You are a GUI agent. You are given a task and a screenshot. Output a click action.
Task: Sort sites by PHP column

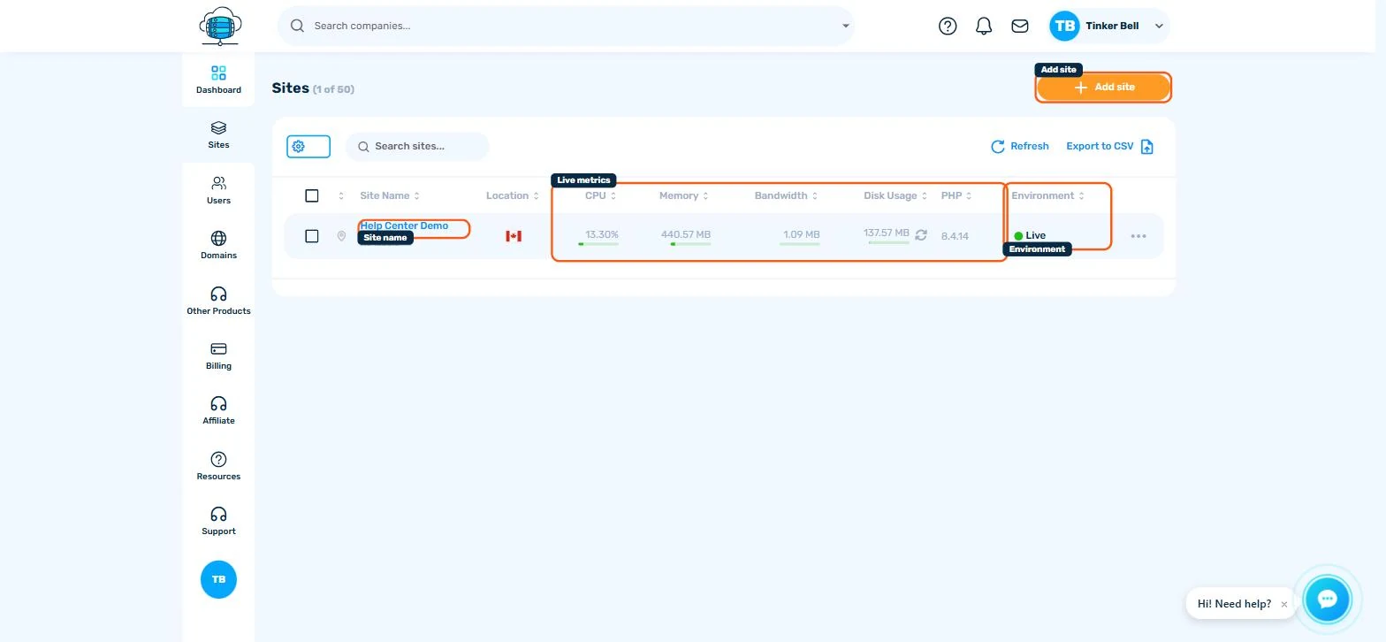click(x=956, y=195)
